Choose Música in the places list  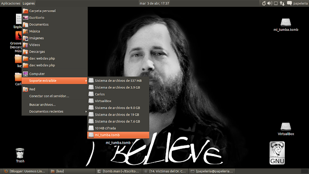(55, 31)
